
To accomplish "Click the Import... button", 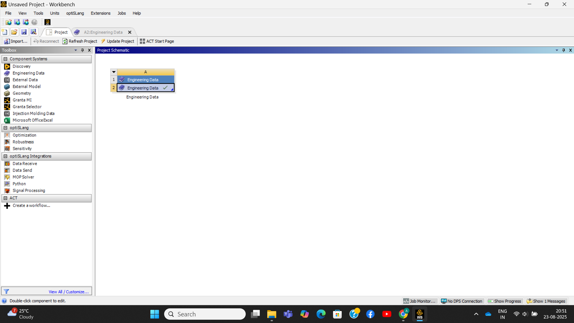I will tap(16, 41).
